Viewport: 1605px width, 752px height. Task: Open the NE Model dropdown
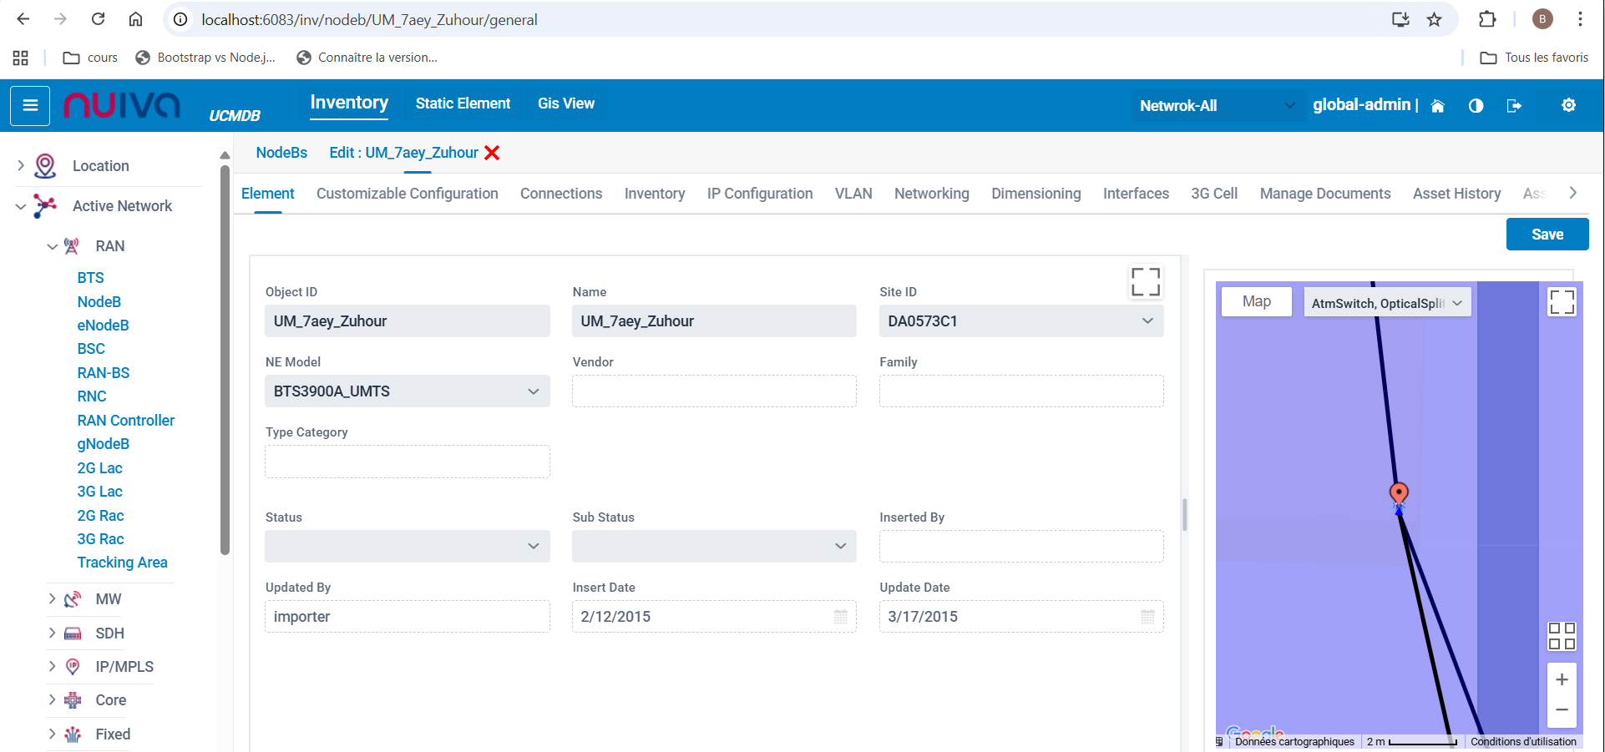coord(533,391)
